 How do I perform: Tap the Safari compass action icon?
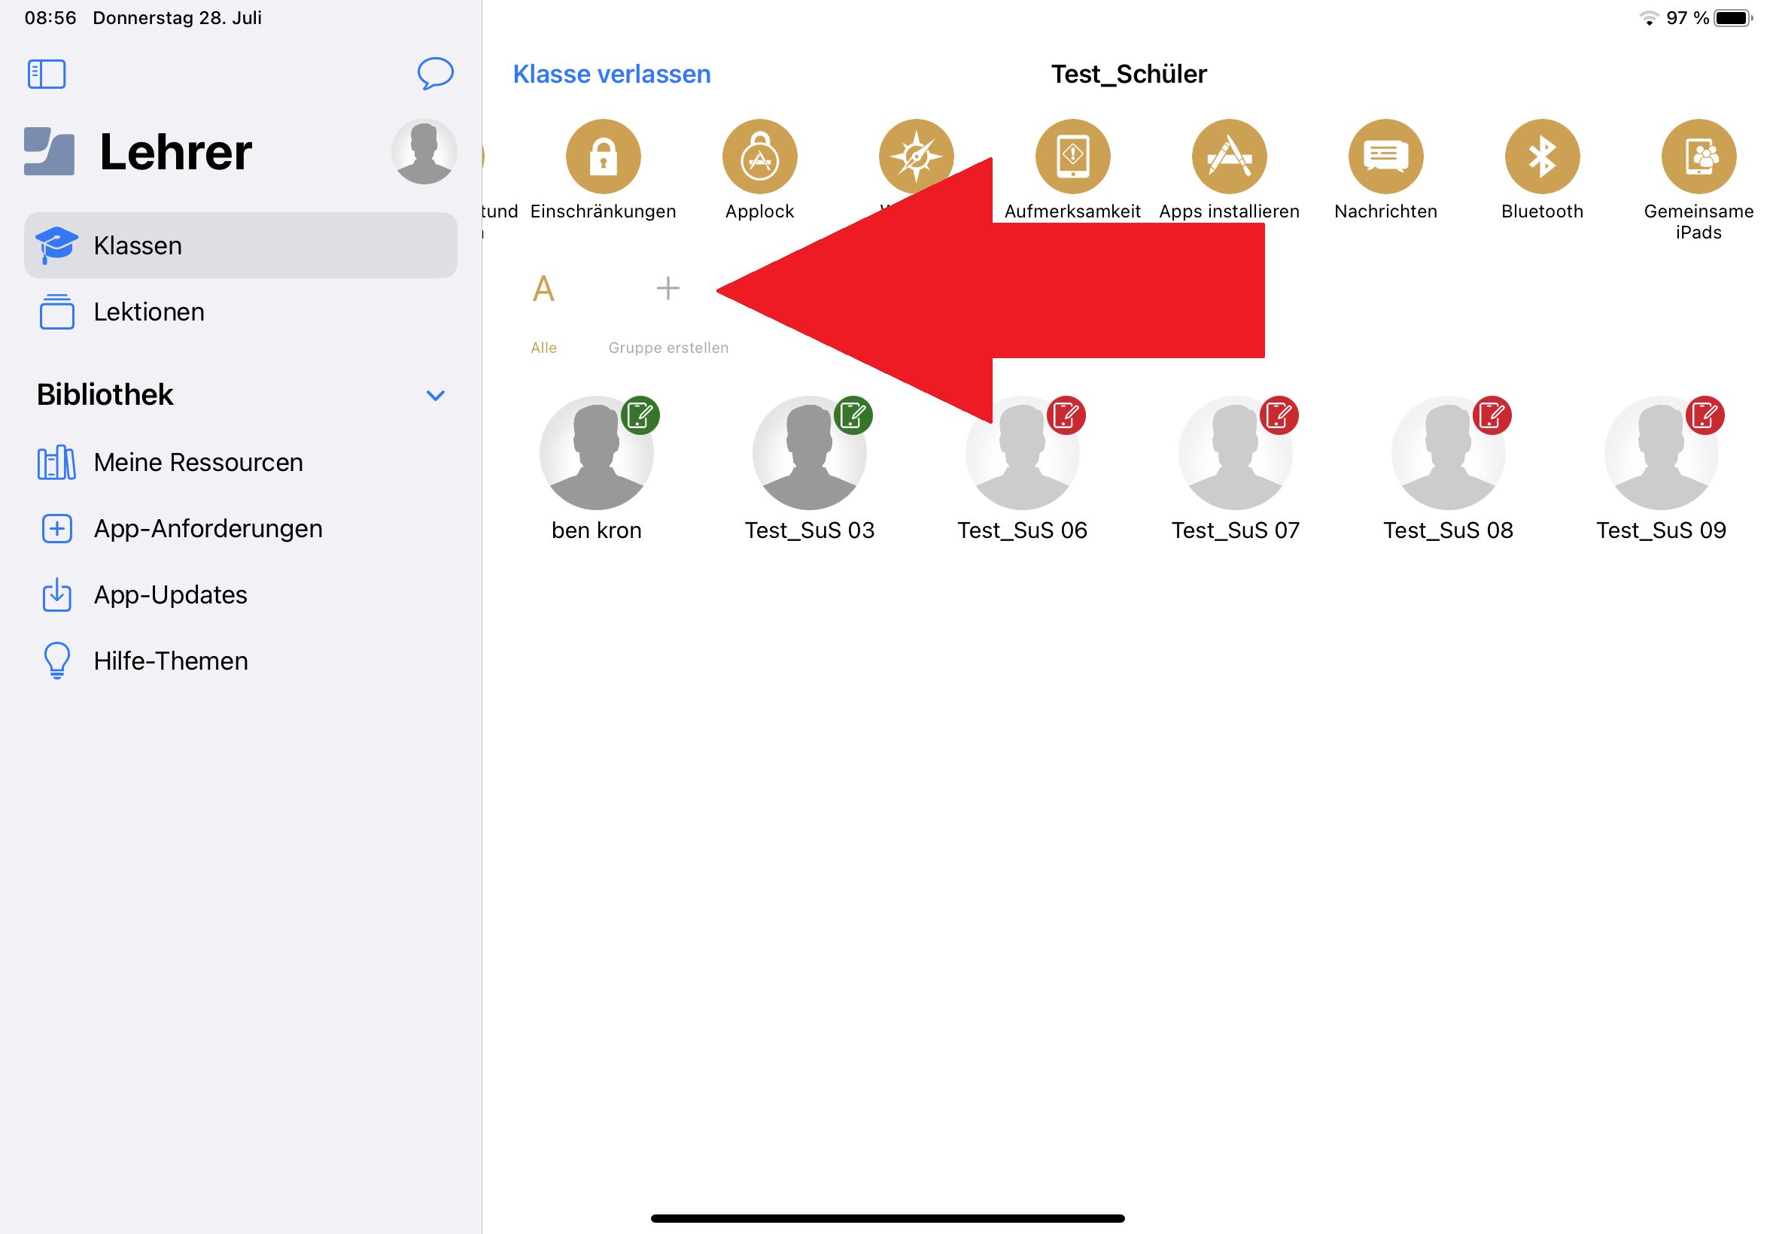(917, 157)
